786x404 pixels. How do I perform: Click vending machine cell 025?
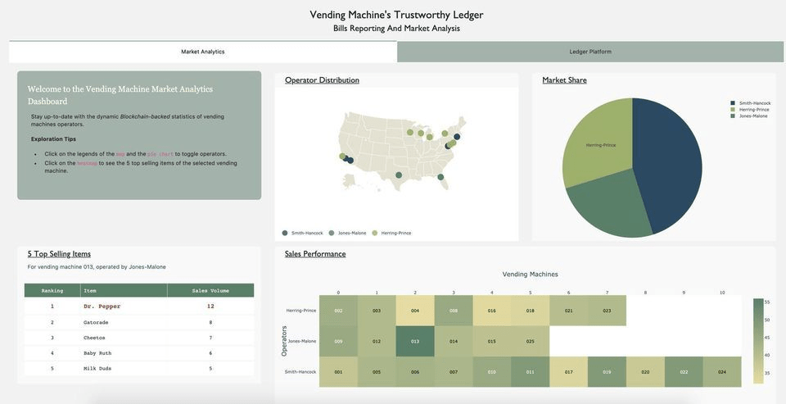[531, 341]
